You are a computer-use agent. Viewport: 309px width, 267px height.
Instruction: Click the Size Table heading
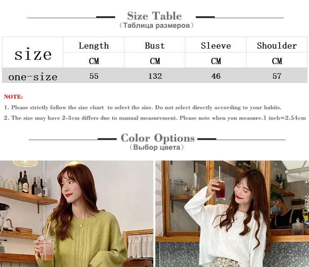[154, 16]
